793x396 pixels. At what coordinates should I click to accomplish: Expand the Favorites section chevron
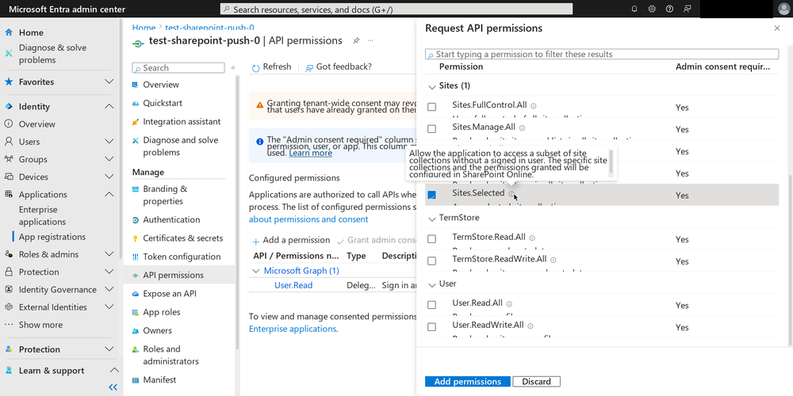pyautogui.click(x=109, y=82)
